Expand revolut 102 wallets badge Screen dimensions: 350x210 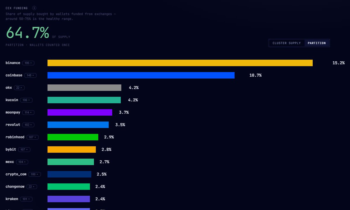28,125
